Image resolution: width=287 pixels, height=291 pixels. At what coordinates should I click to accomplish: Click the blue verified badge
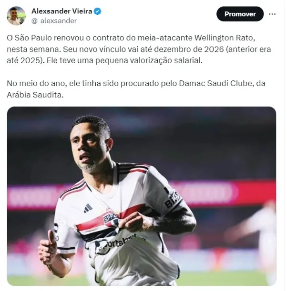coord(98,11)
